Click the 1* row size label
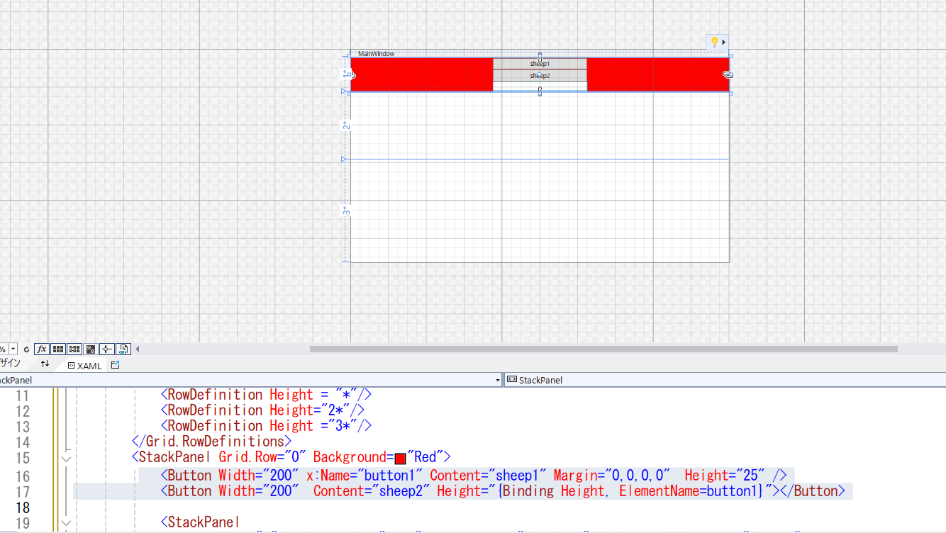This screenshot has height=533, width=946. (345, 73)
